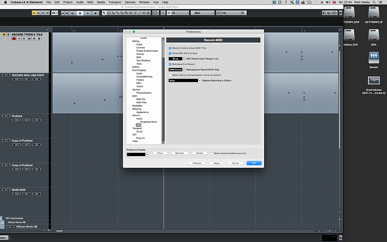Mute the RECORD TYROS 4 -FILE track
Image resolution: width=387 pixels, height=242 pixels.
(4, 34)
